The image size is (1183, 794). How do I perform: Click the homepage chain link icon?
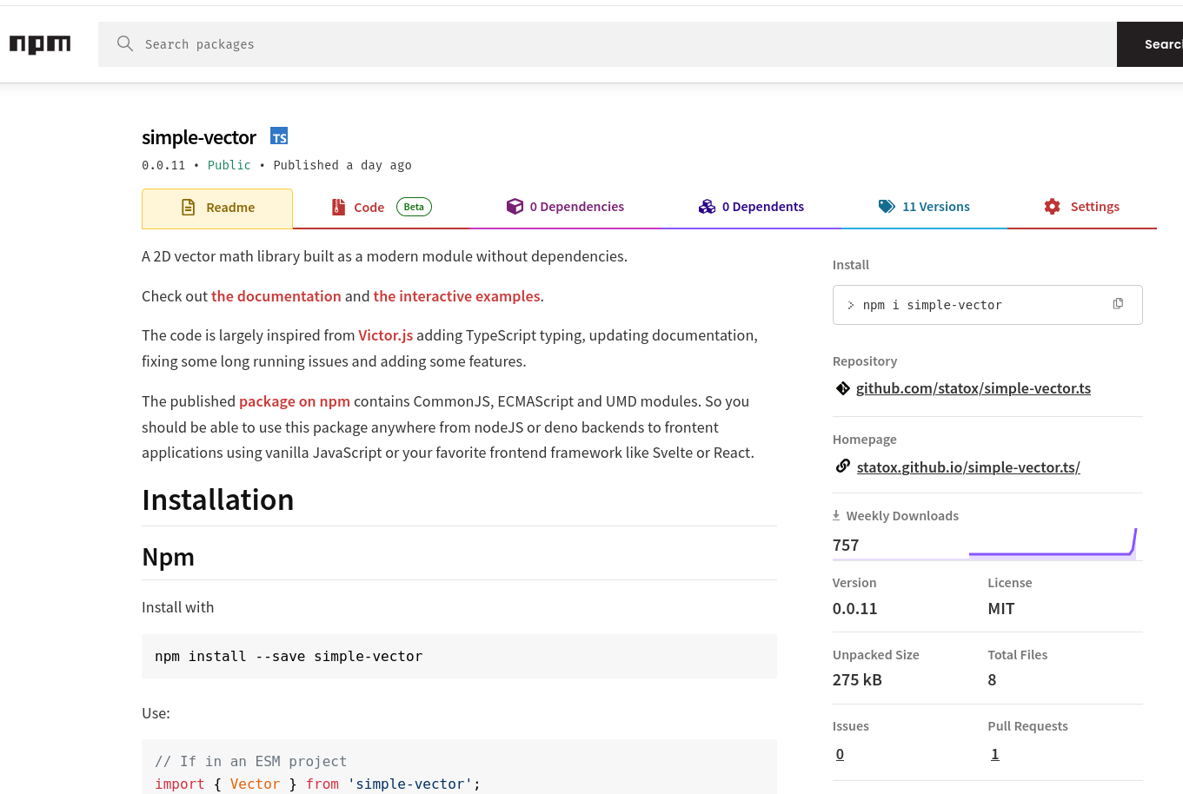click(842, 466)
